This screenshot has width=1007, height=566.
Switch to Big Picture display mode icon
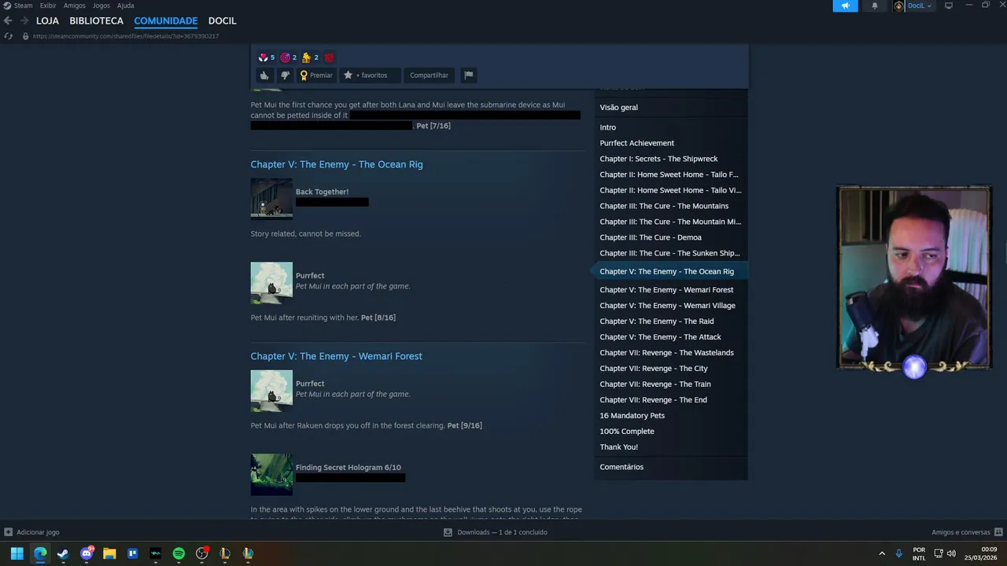(x=949, y=6)
